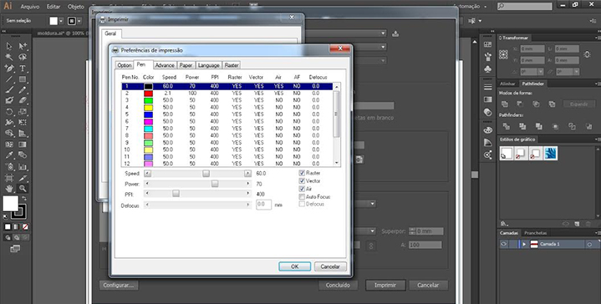Open the Symbols panel icon in dock

point(487,69)
